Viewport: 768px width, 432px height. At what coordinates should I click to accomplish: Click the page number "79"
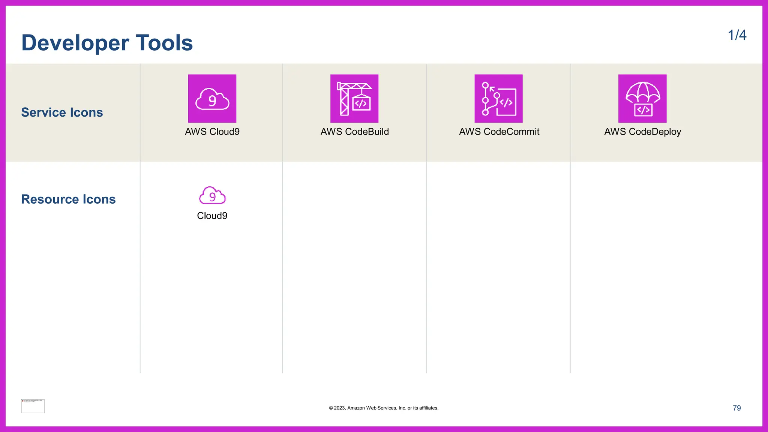[736, 408]
